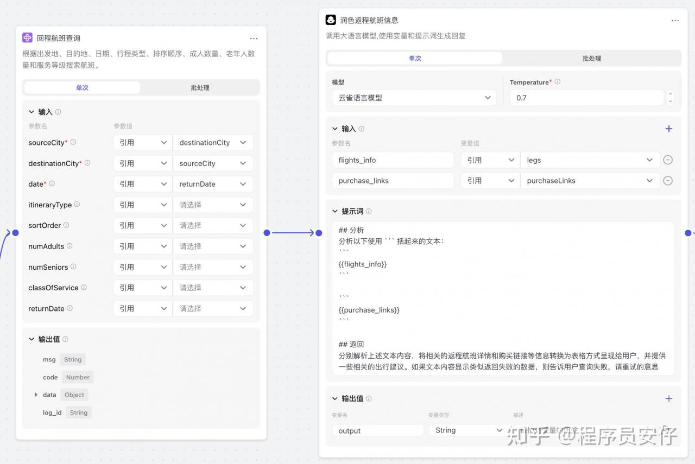This screenshot has width=695, height=464.
Task: Click the output variable name field
Action: 378,430
